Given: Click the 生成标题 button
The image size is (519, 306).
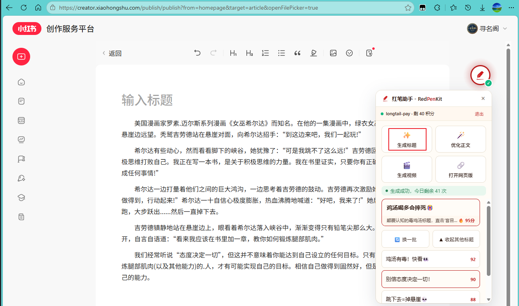Looking at the screenshot, I should point(407,139).
